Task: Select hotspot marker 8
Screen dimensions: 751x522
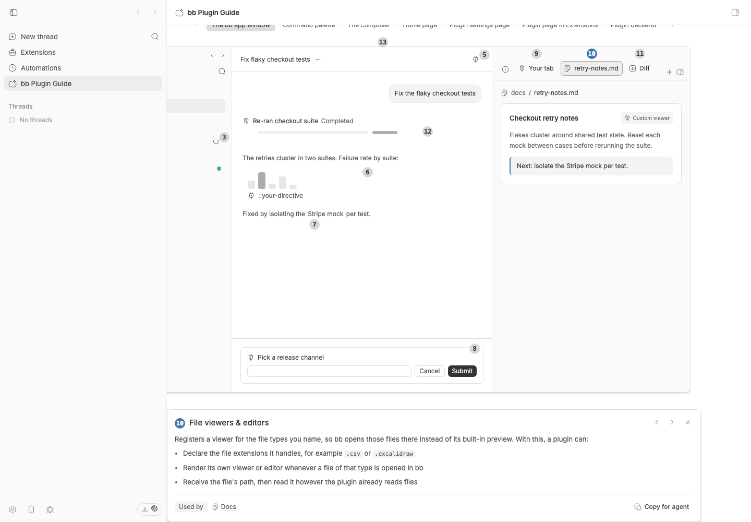Action: 475,349
